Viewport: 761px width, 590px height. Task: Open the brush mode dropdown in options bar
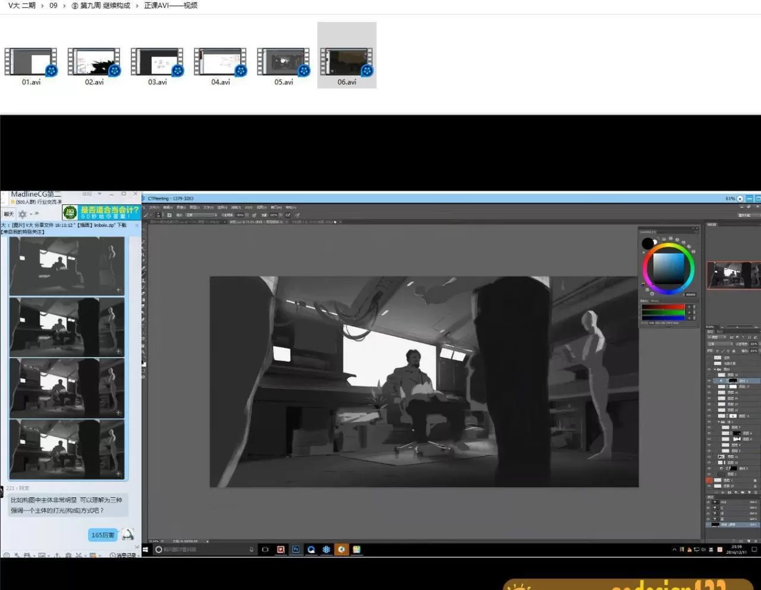[200, 215]
